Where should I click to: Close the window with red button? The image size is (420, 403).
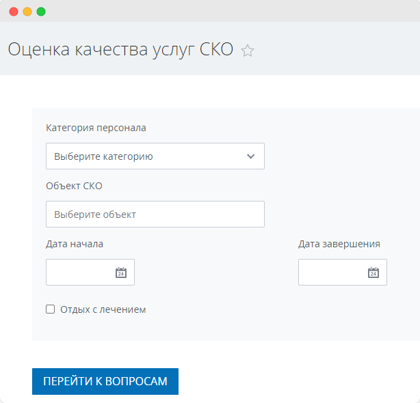coord(14,12)
